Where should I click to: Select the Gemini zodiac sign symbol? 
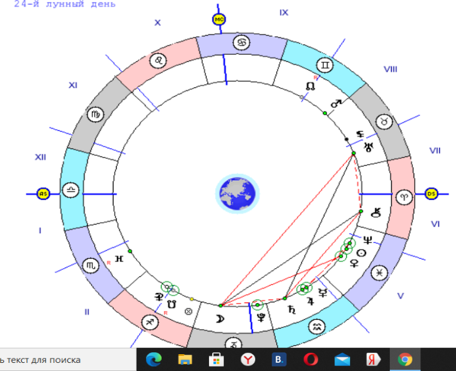pyautogui.click(x=325, y=65)
